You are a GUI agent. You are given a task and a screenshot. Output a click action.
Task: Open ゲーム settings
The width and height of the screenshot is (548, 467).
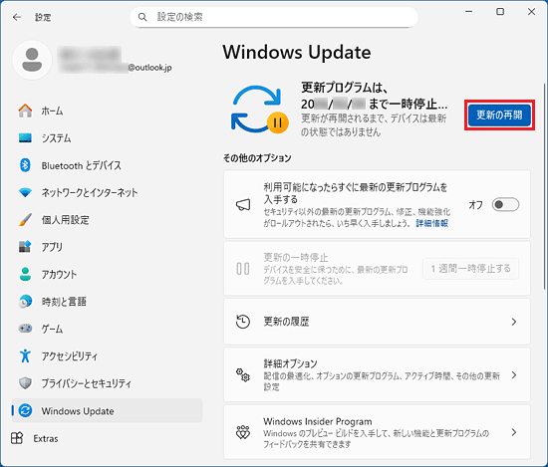[107, 329]
